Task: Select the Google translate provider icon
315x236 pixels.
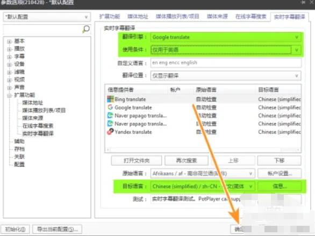Action: (110, 108)
